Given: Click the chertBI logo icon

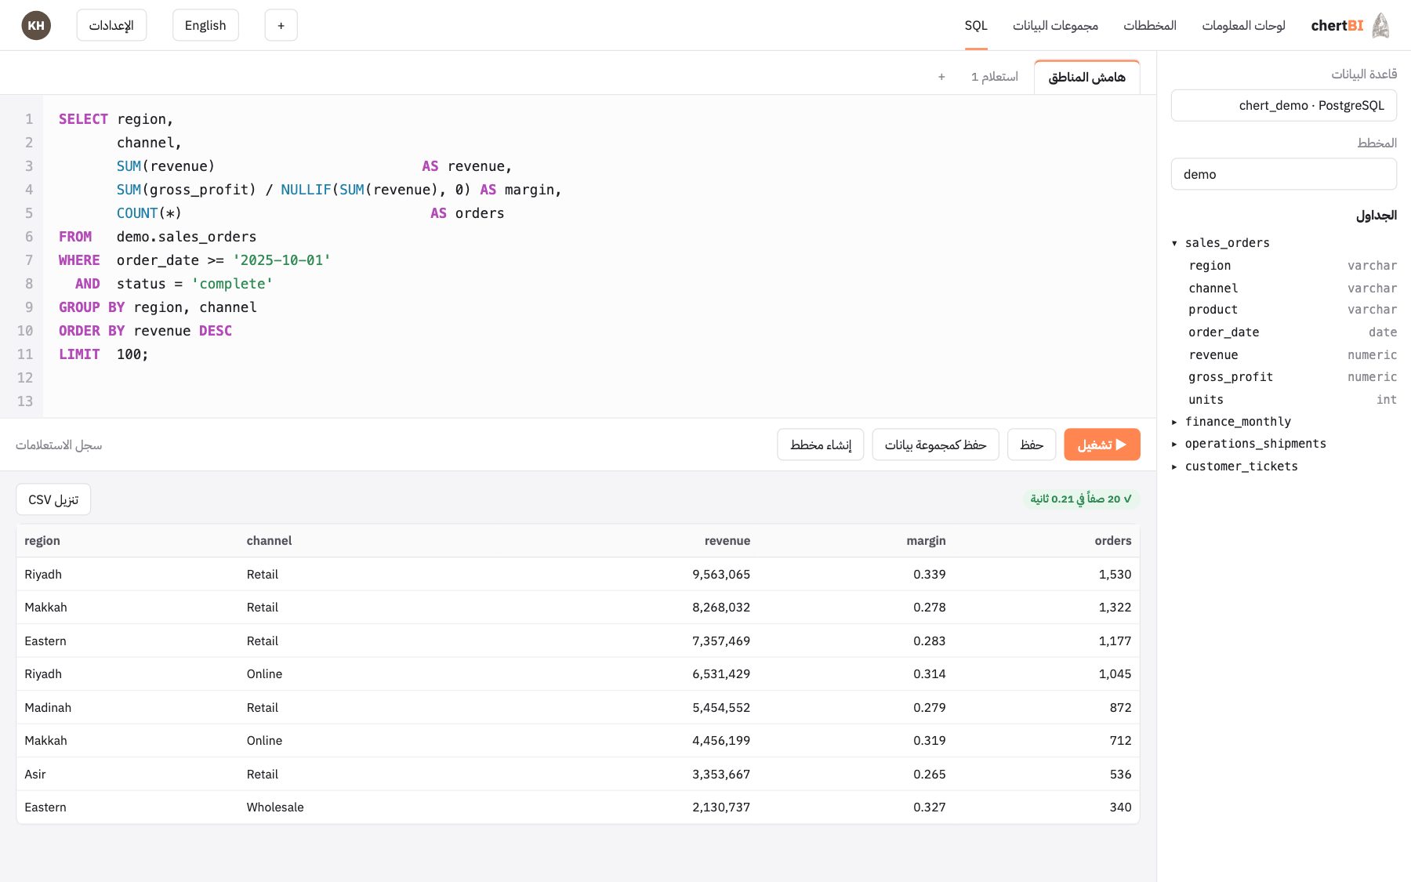Looking at the screenshot, I should pos(1380,25).
